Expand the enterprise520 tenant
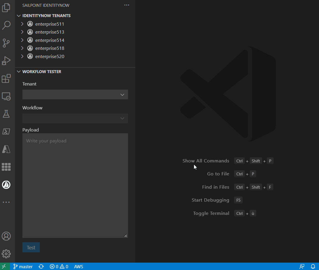The width and height of the screenshot is (319, 270). (x=22, y=56)
